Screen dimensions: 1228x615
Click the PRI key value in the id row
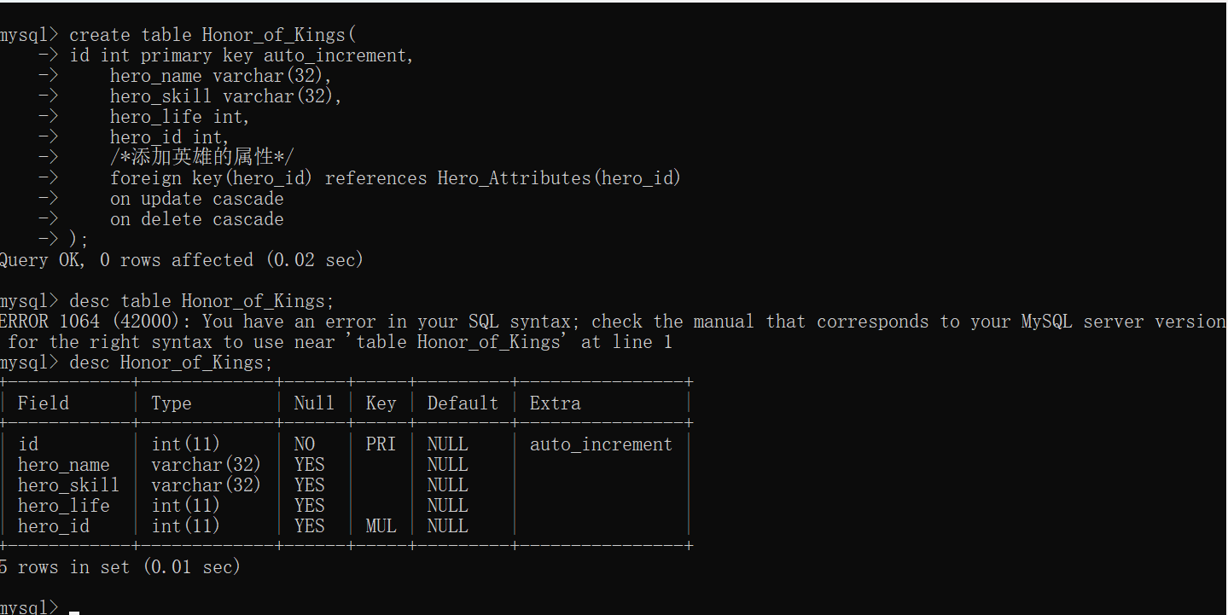[381, 444]
